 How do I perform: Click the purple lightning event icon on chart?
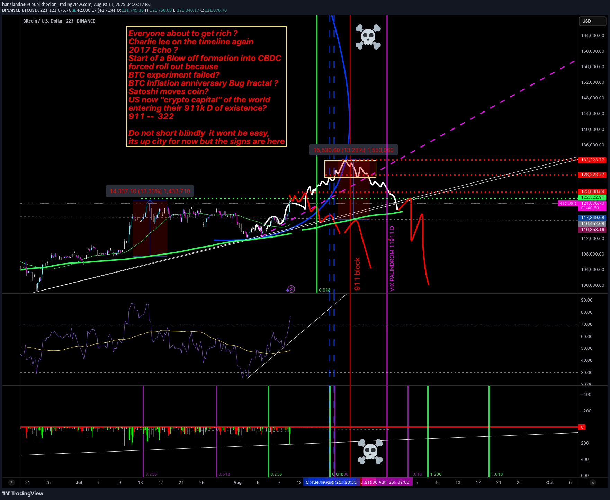point(291,289)
